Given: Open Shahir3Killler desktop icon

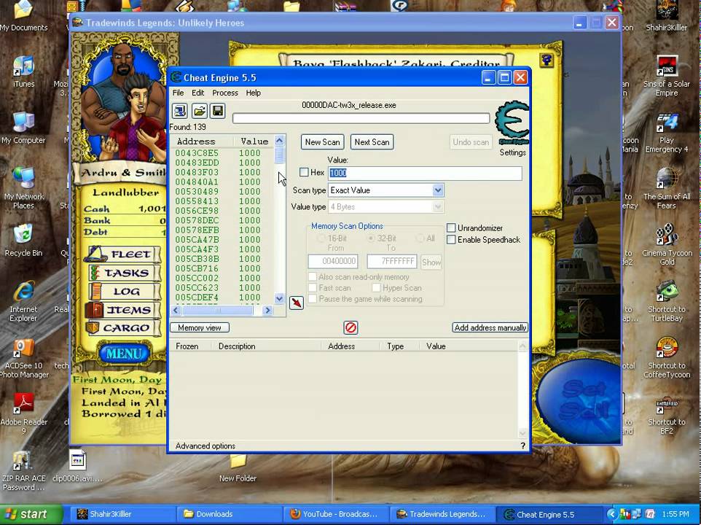Looking at the screenshot, I should (x=667, y=16).
